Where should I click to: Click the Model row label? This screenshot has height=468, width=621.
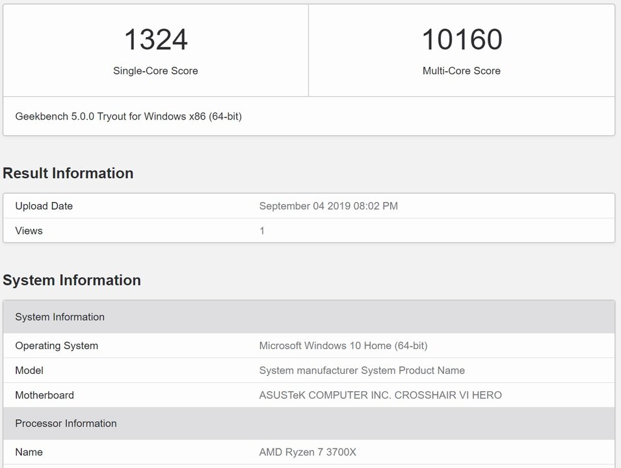[x=29, y=370]
